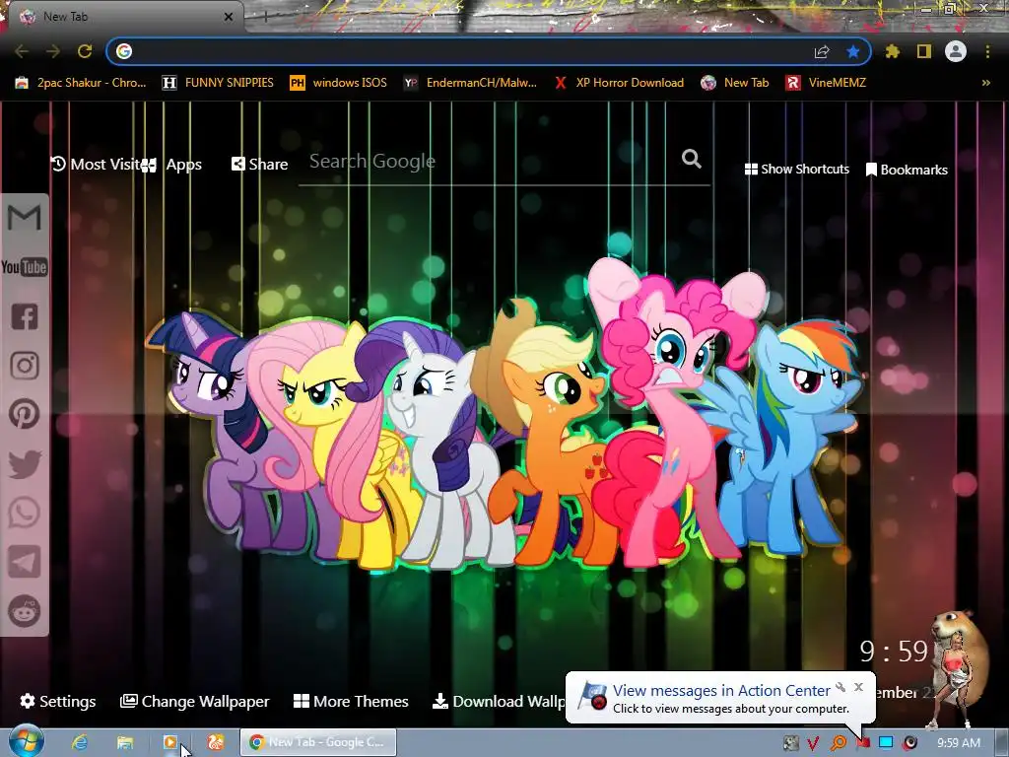Click the Action Center flag tray icon
This screenshot has width=1009, height=757.
coord(863,743)
